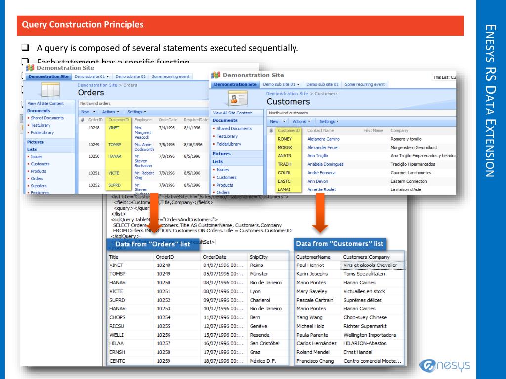506x379 pixels.
Task: Select Francisco Chang cell
Action: coord(315,361)
